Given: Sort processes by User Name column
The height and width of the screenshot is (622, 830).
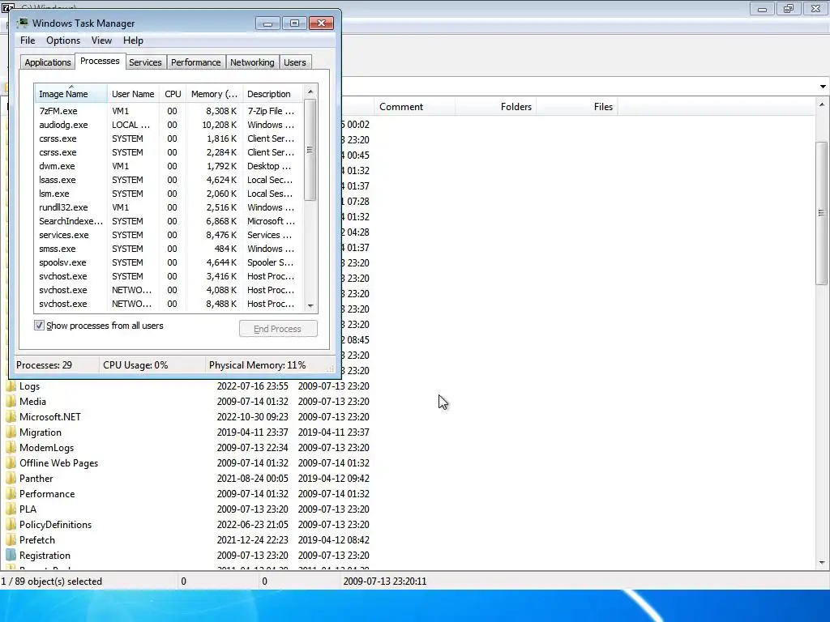Looking at the screenshot, I should (133, 94).
